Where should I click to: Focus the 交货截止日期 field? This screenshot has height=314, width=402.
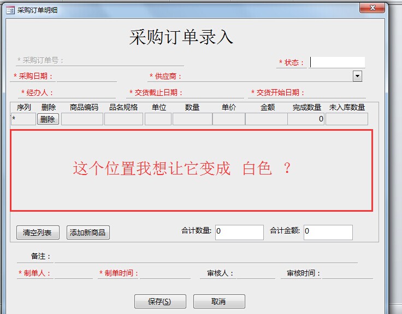coord(214,92)
